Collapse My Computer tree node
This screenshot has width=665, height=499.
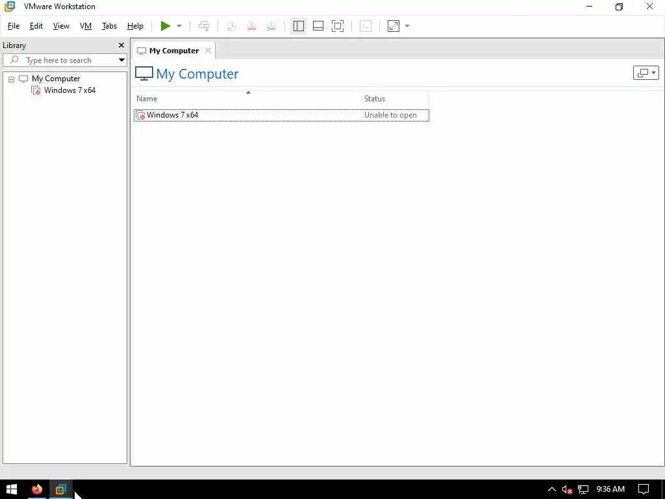tap(12, 79)
